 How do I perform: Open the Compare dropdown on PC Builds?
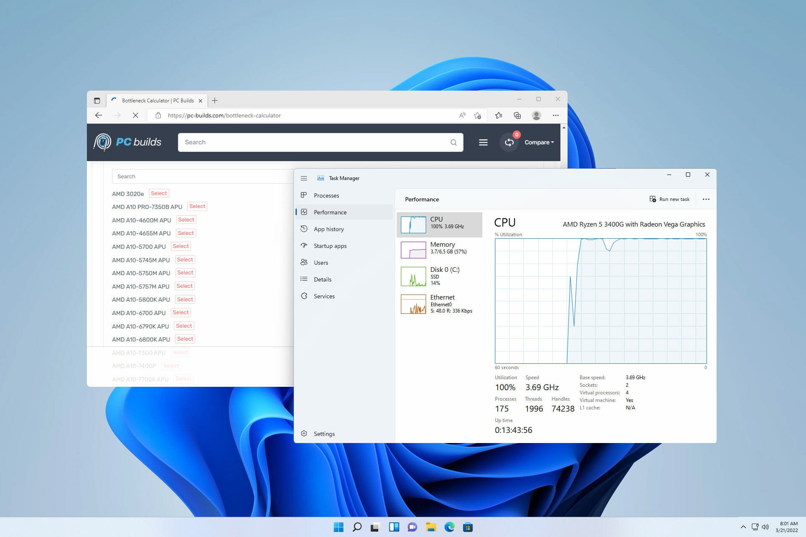point(537,142)
